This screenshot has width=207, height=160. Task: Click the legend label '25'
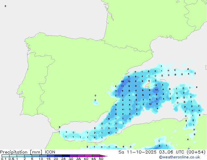point(63,159)
